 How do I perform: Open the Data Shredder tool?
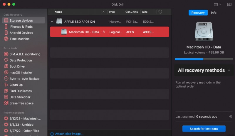click(19, 97)
